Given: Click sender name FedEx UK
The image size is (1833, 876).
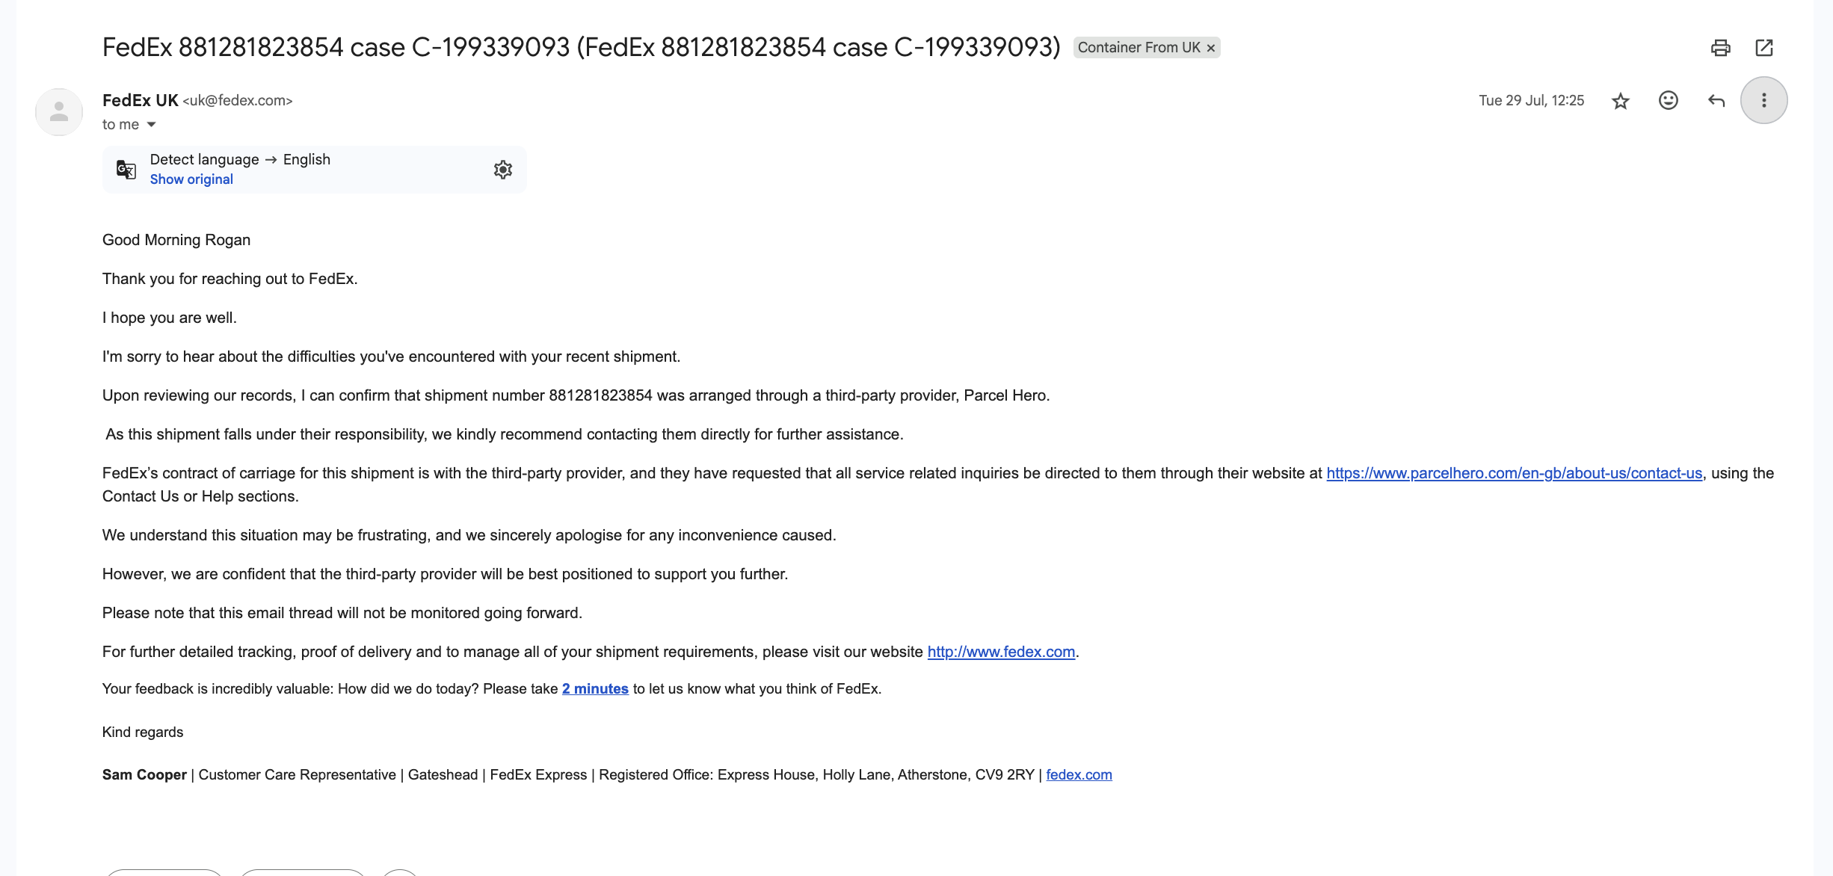Looking at the screenshot, I should pos(140,100).
